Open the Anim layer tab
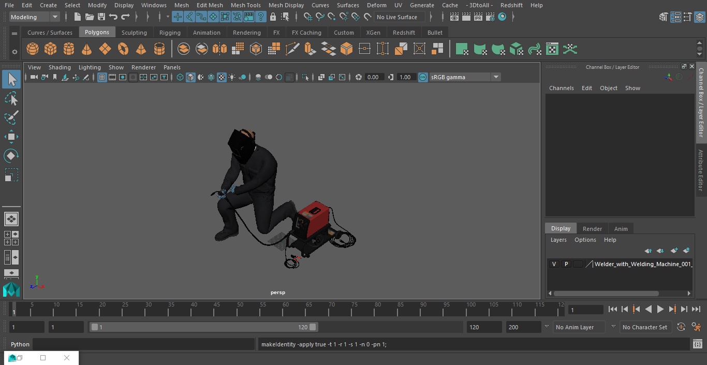The height and width of the screenshot is (365, 707). [621, 229]
